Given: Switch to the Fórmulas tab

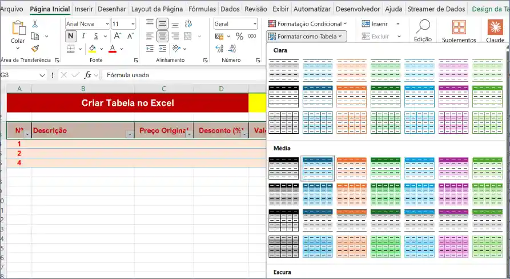Looking at the screenshot, I should click(x=202, y=9).
